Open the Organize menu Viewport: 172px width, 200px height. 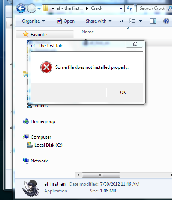pyautogui.click(x=33, y=21)
